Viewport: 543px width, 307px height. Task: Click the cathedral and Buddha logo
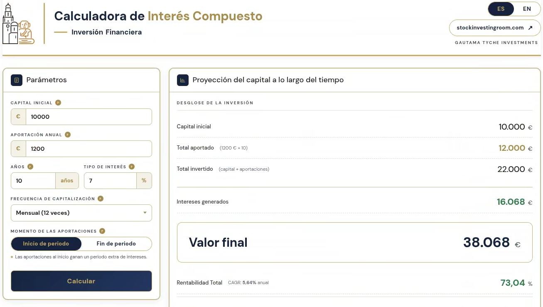[19, 24]
